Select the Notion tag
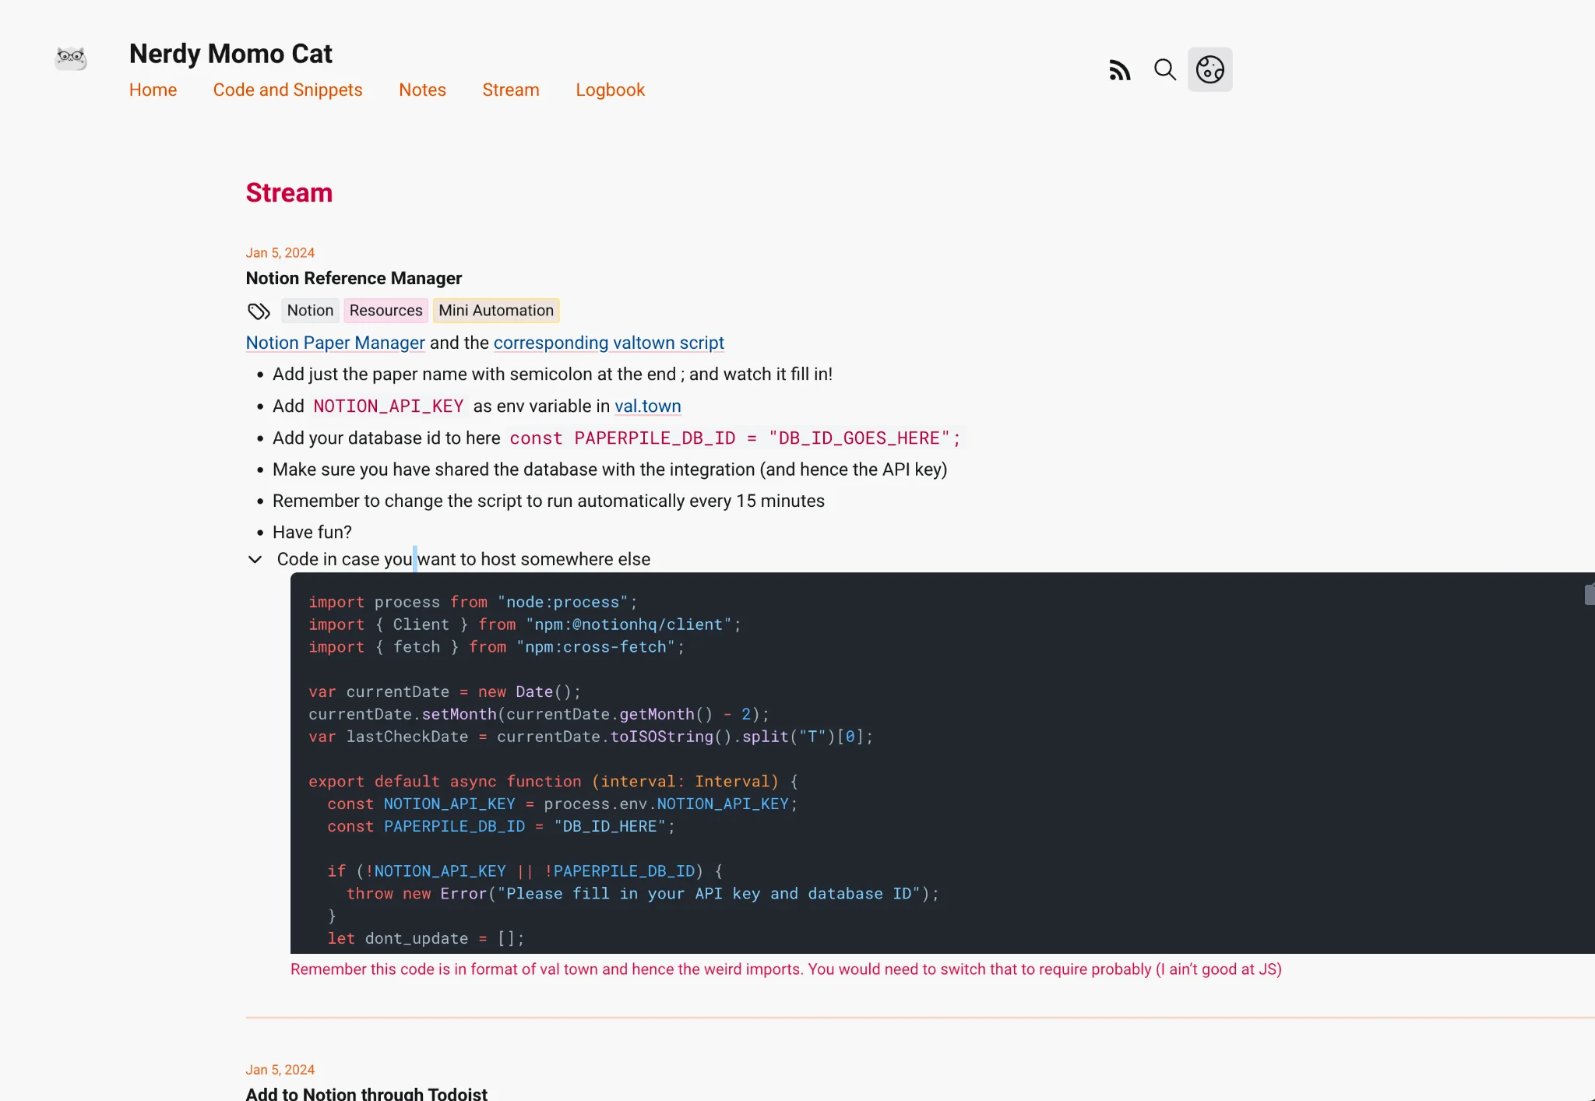The width and height of the screenshot is (1595, 1101). (310, 311)
